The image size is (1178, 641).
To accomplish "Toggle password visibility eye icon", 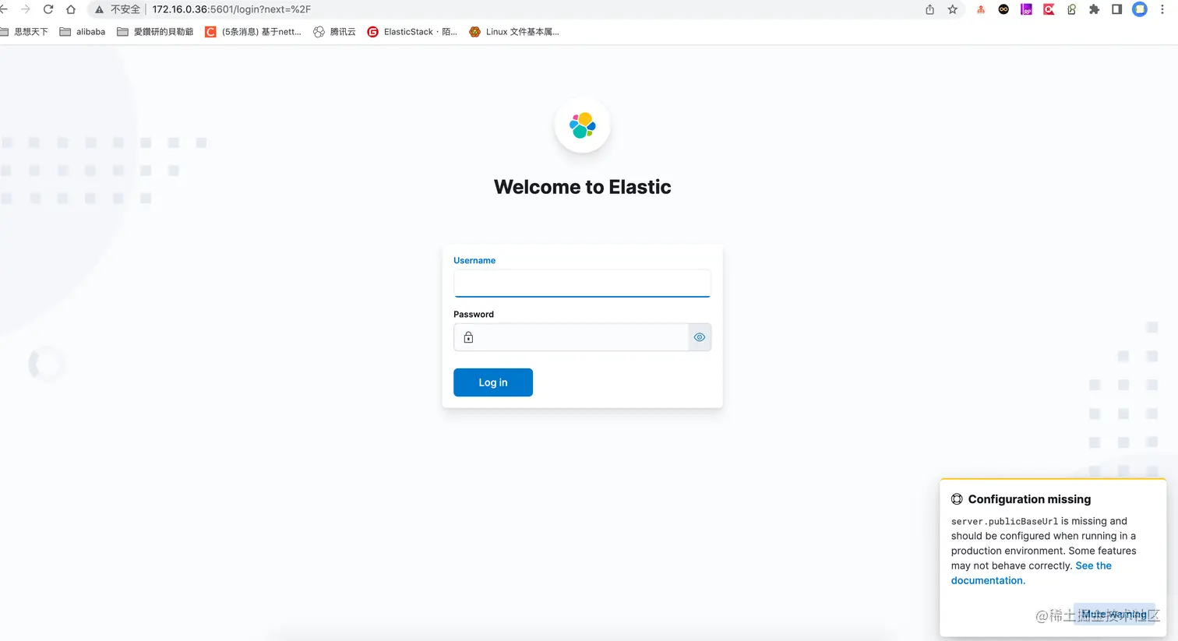I will [x=700, y=337].
